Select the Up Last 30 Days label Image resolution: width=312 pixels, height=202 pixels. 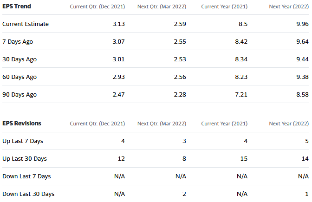click(x=25, y=159)
